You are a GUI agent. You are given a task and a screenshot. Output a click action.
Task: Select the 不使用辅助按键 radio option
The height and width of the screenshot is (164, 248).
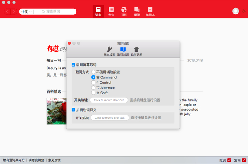(93, 72)
